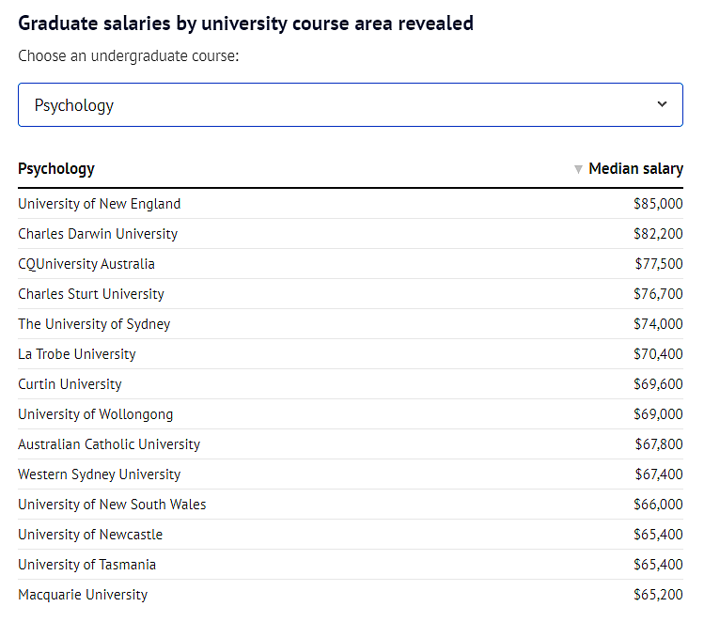Sort by Psychology column header
The height and width of the screenshot is (622, 704).
click(56, 169)
